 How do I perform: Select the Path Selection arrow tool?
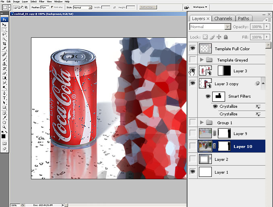(x=4, y=103)
